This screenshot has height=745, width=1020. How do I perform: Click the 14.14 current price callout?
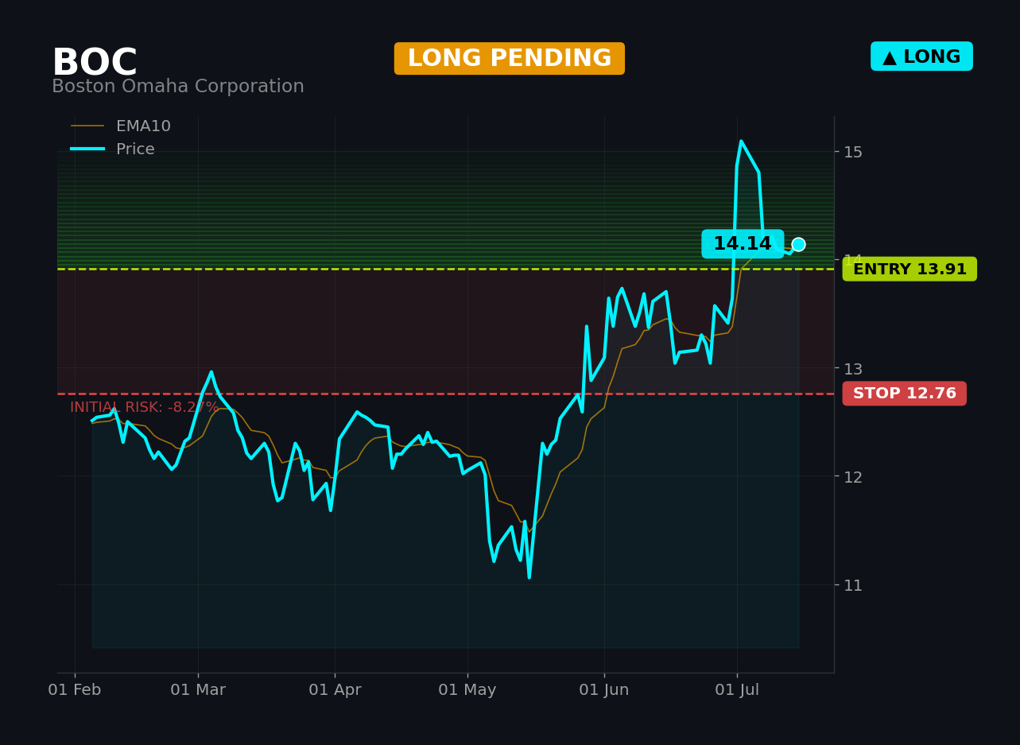coord(743,244)
